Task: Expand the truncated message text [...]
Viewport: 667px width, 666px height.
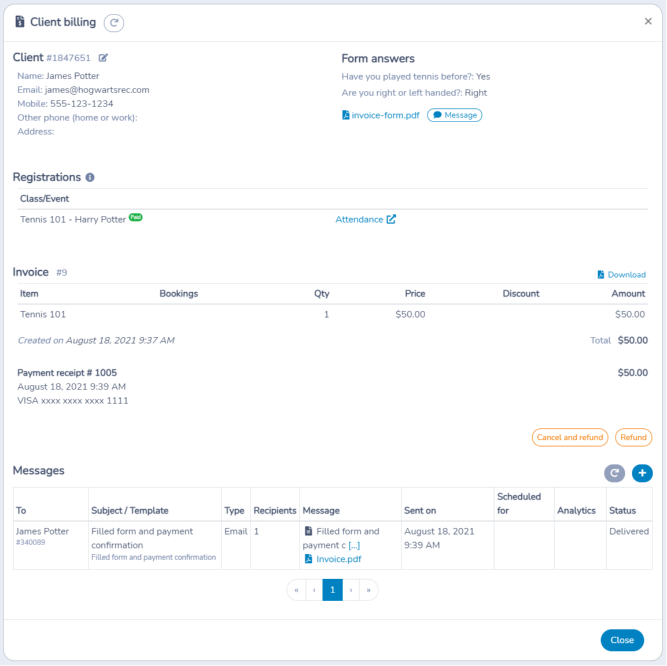Action: pos(354,545)
